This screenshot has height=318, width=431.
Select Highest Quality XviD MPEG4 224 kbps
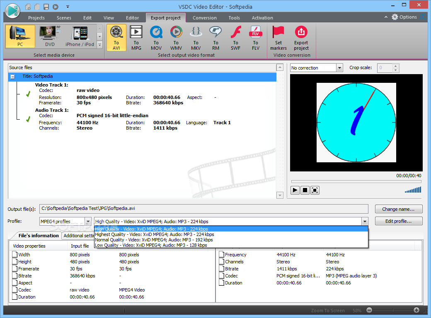click(x=231, y=234)
